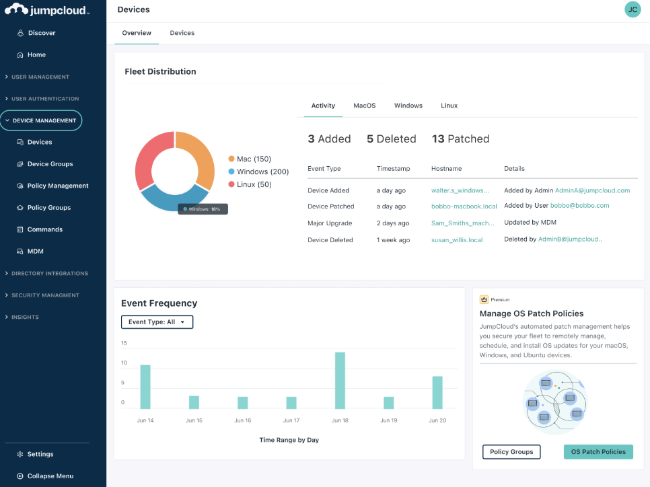Click the Windows: 18% chart tooltip

203,209
